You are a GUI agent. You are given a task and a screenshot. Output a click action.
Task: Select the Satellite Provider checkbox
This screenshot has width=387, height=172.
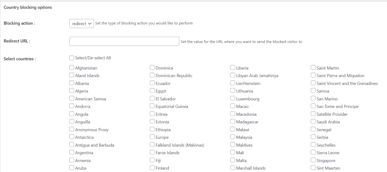[x=313, y=114]
